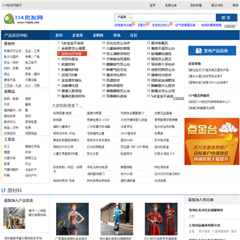Click ranked item 23 医疗制氧机
240x240 pixels.
click(x=159, y=43)
